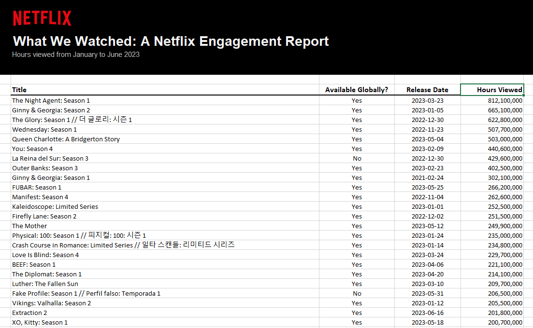Select the Title column header
The width and height of the screenshot is (533, 328).
[x=165, y=90]
